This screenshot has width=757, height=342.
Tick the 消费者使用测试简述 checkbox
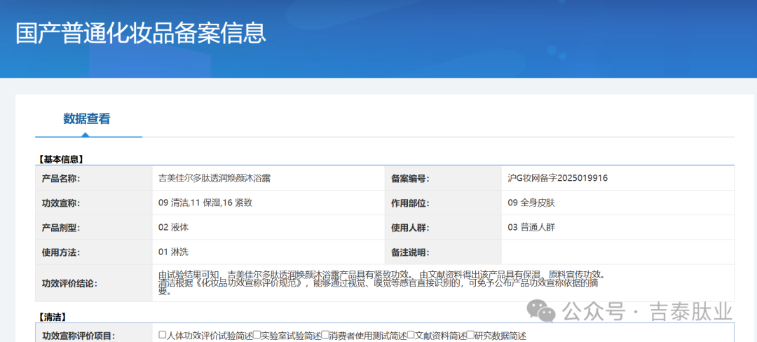[325, 334]
